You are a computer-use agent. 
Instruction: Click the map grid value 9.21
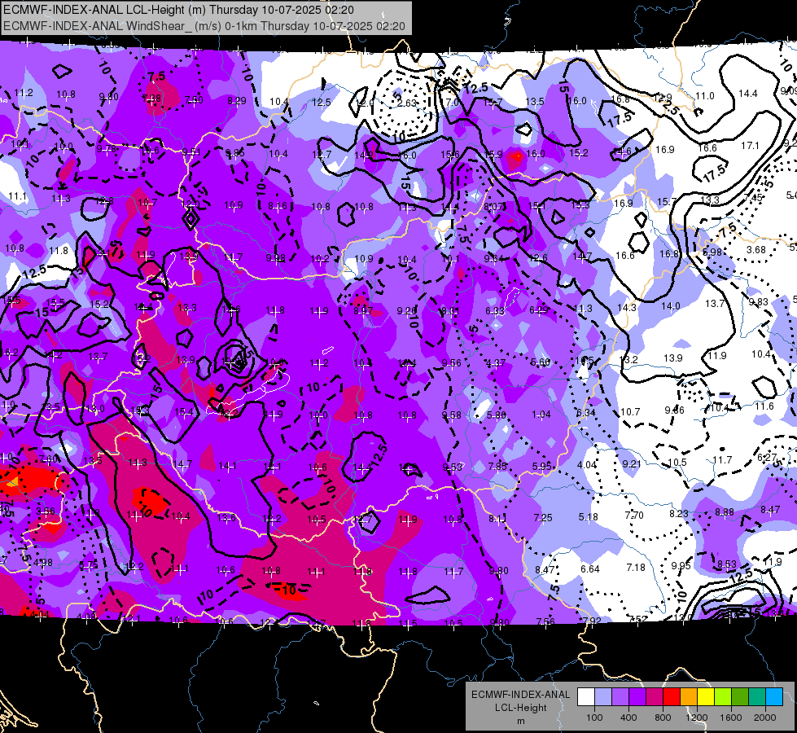tap(631, 463)
